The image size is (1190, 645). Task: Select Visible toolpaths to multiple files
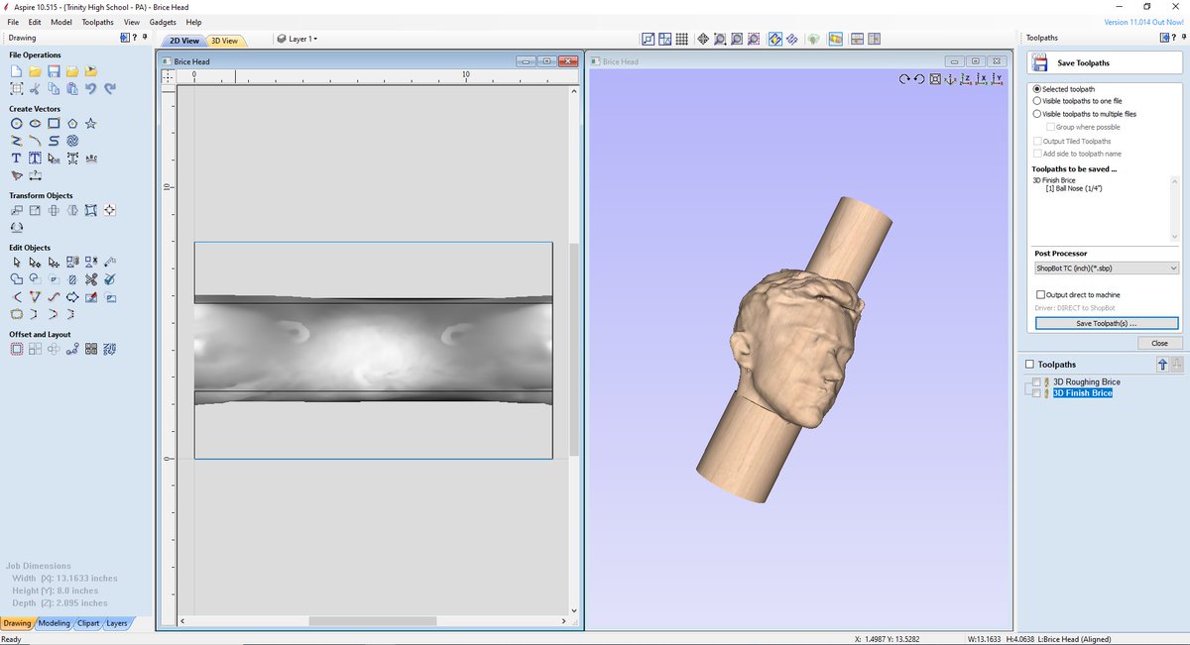(1037, 114)
